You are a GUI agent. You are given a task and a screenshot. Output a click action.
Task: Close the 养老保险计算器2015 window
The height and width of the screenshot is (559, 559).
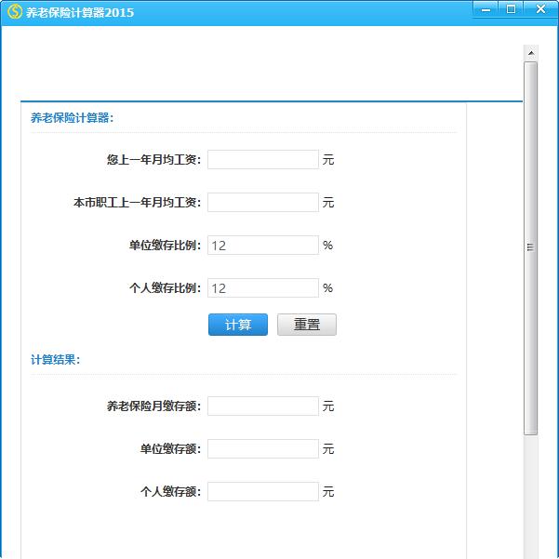pyautogui.click(x=540, y=9)
